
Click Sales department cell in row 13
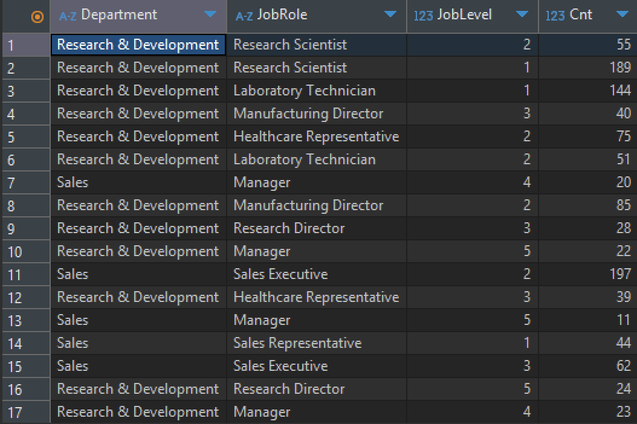point(138,320)
